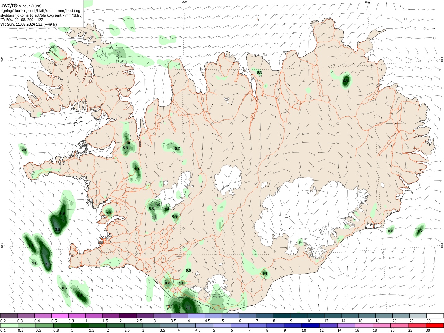The image size is (444, 333).
Task: Click the 64N latitude label on right edge
Action: (442, 245)
